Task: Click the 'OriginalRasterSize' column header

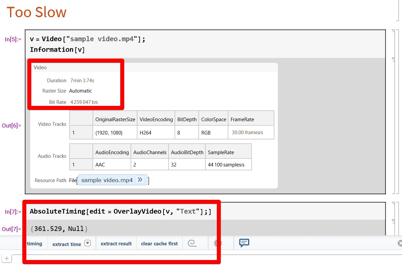Action: pyautogui.click(x=115, y=119)
